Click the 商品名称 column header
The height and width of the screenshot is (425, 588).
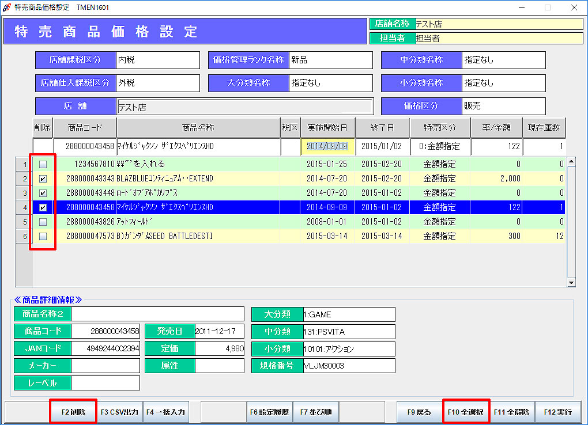point(198,127)
